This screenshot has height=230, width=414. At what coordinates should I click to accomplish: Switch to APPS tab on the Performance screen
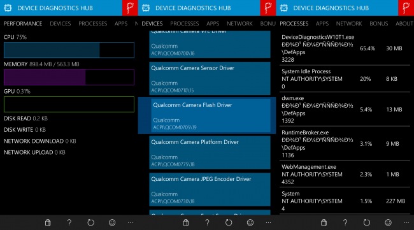click(121, 24)
